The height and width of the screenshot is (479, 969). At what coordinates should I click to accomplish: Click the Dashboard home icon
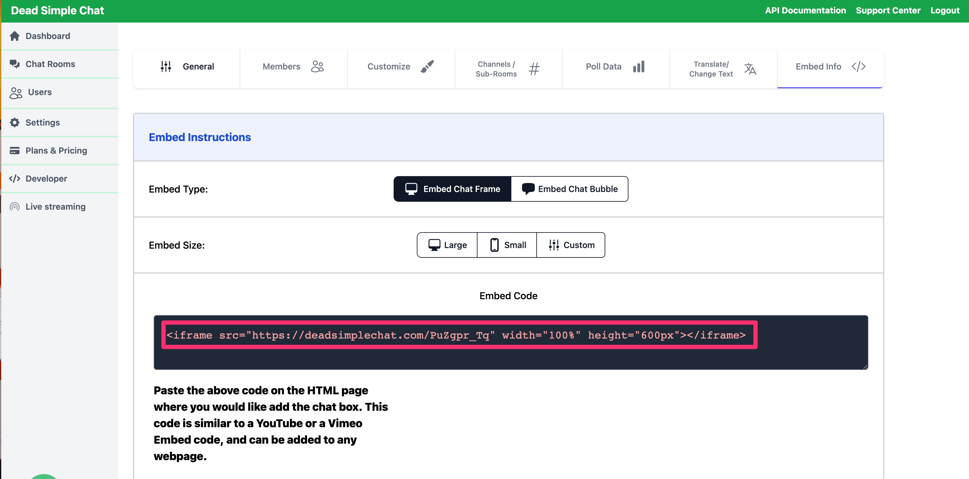coord(15,36)
